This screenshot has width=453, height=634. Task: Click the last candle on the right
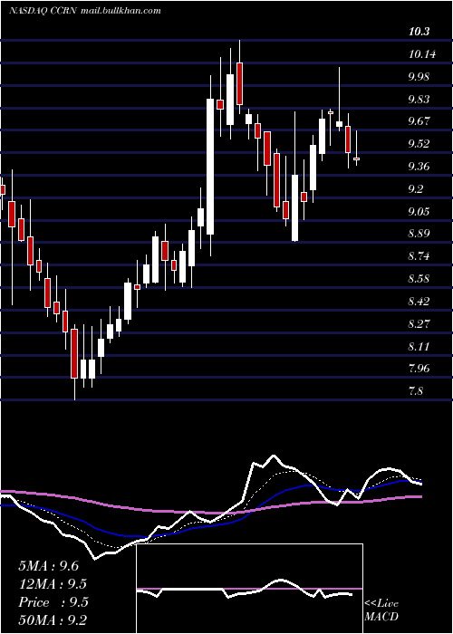coord(356,158)
